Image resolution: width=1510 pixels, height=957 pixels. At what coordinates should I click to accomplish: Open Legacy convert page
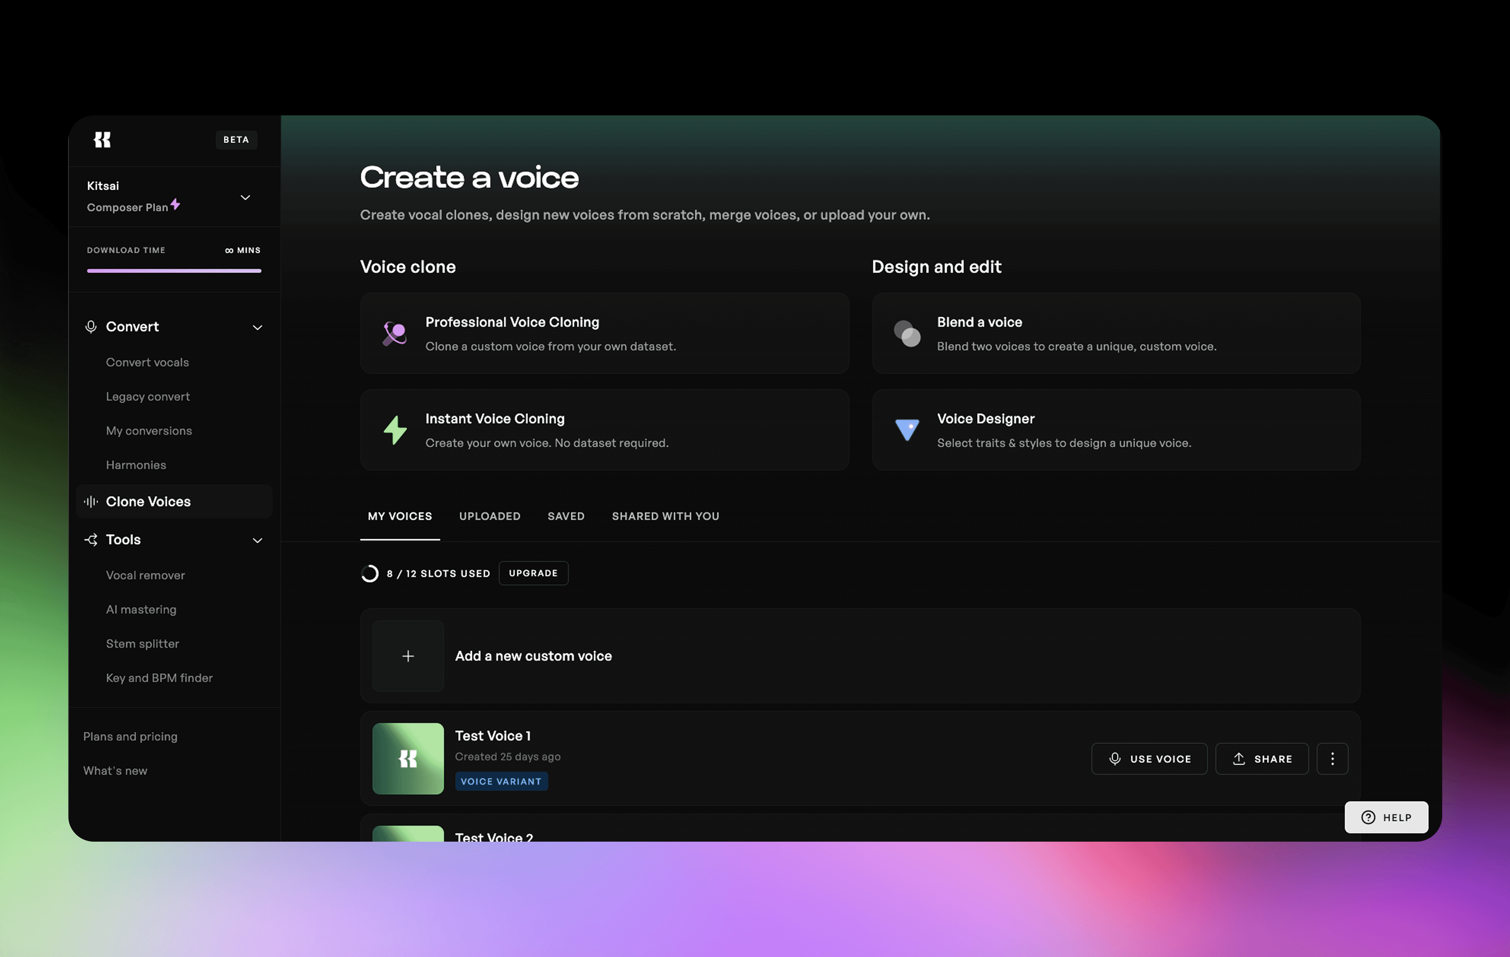pos(148,397)
